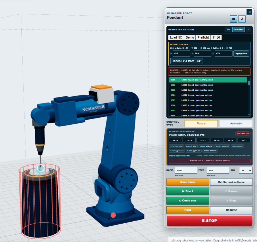Screen dimensions: 257x242
Task: Click the FEED rate input field
Action: [x=218, y=170]
